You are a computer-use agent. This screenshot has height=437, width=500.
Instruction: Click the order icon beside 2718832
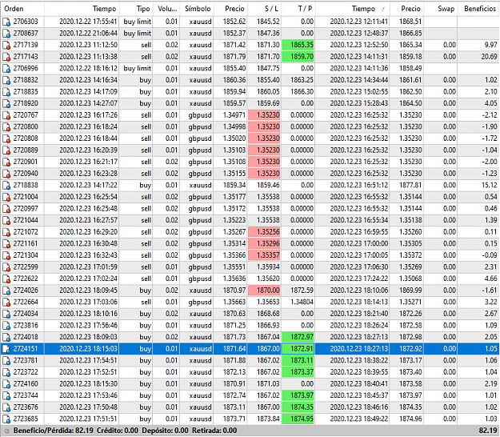coord(6,80)
